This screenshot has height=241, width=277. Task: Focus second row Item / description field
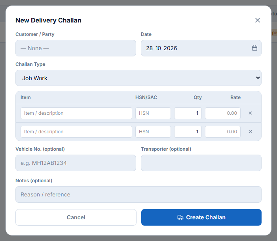(76, 131)
